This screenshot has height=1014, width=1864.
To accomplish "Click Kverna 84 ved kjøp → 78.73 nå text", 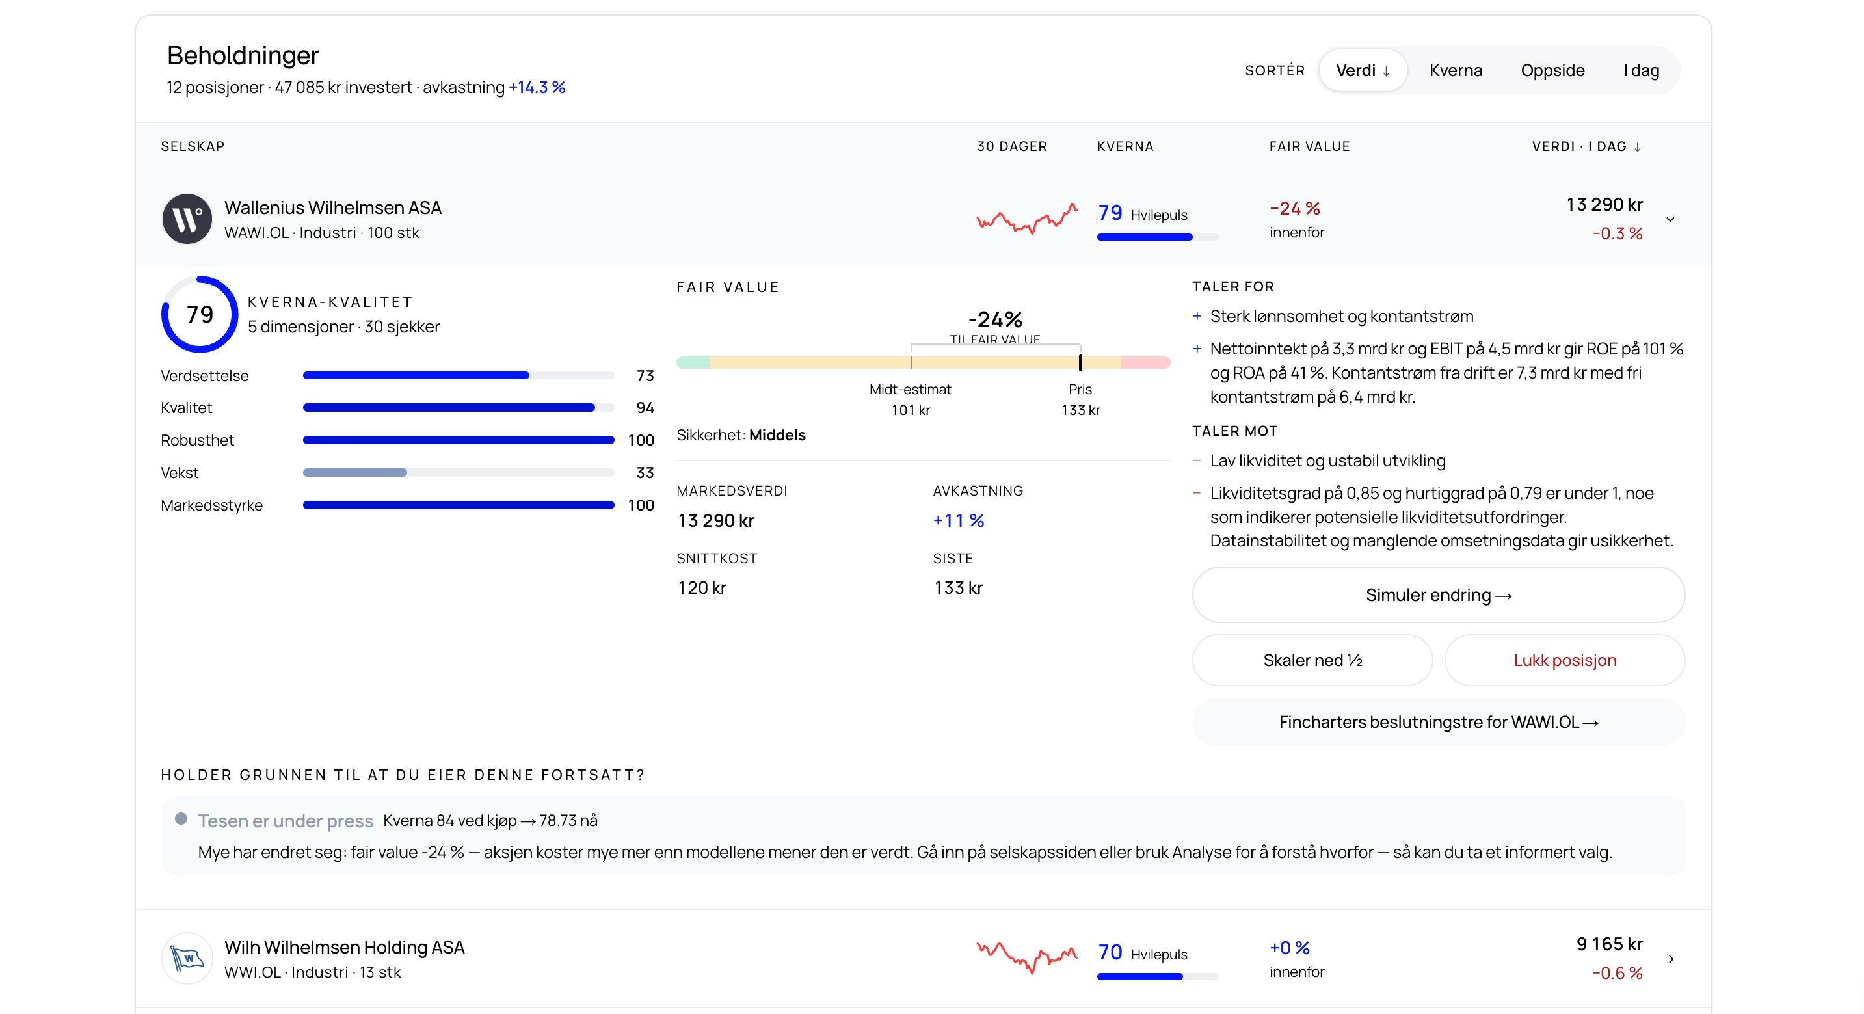I will (x=490, y=821).
